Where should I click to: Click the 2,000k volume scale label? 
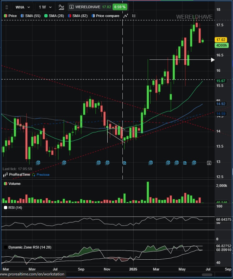[222, 186]
